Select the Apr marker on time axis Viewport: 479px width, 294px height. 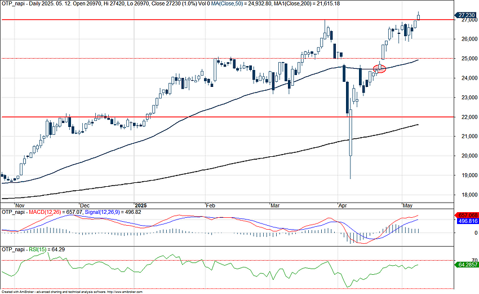(x=343, y=205)
